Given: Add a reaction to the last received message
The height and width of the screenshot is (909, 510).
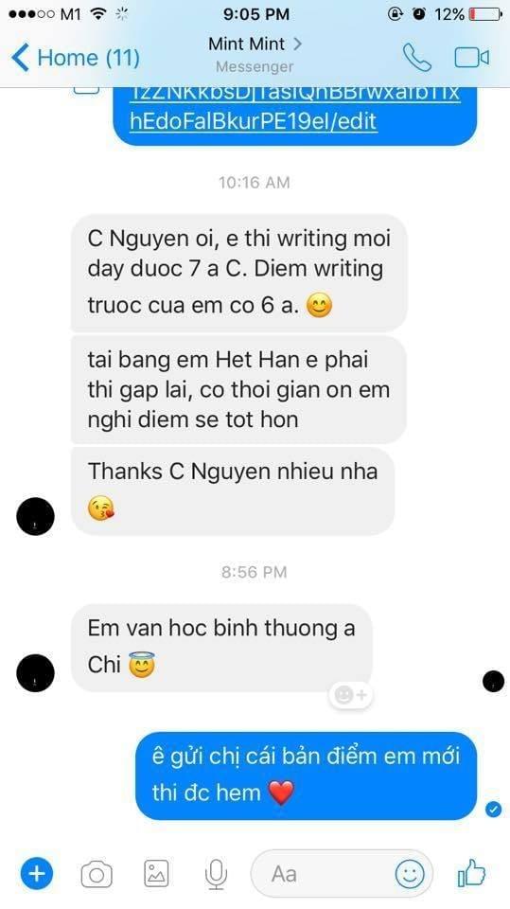Looking at the screenshot, I should point(351,694).
